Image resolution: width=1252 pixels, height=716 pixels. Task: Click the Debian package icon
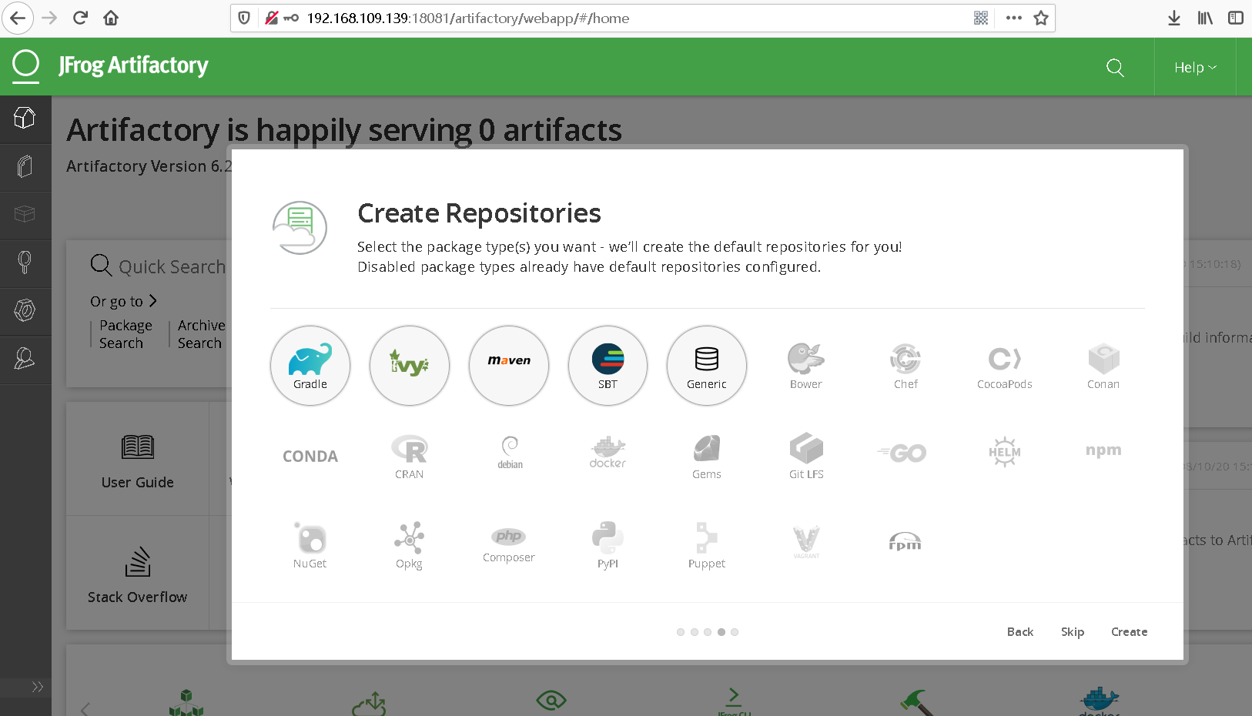(x=510, y=453)
